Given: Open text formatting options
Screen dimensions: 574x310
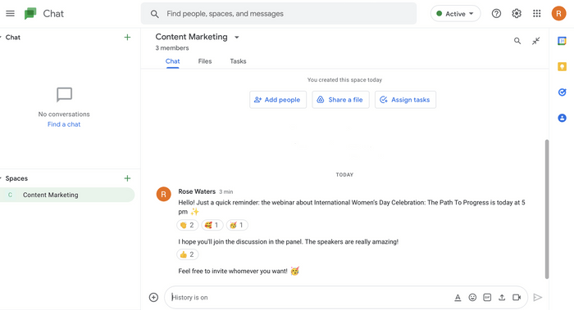Looking at the screenshot, I should 458,298.
